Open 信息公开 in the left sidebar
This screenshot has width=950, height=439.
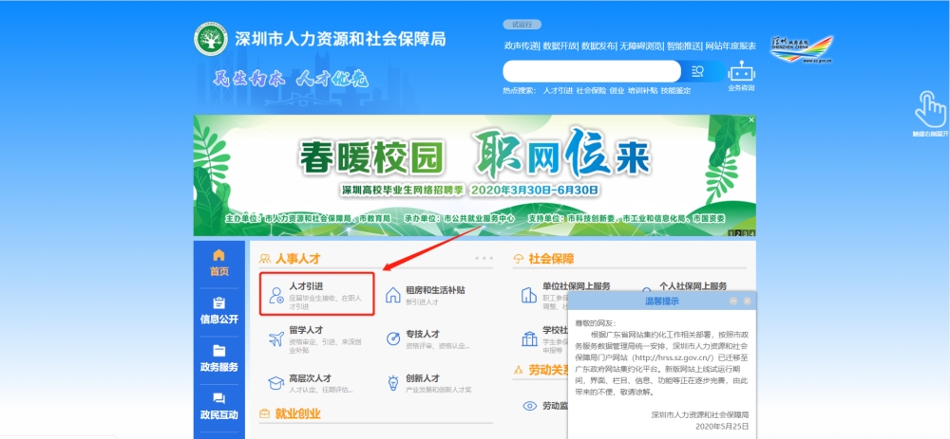(218, 311)
